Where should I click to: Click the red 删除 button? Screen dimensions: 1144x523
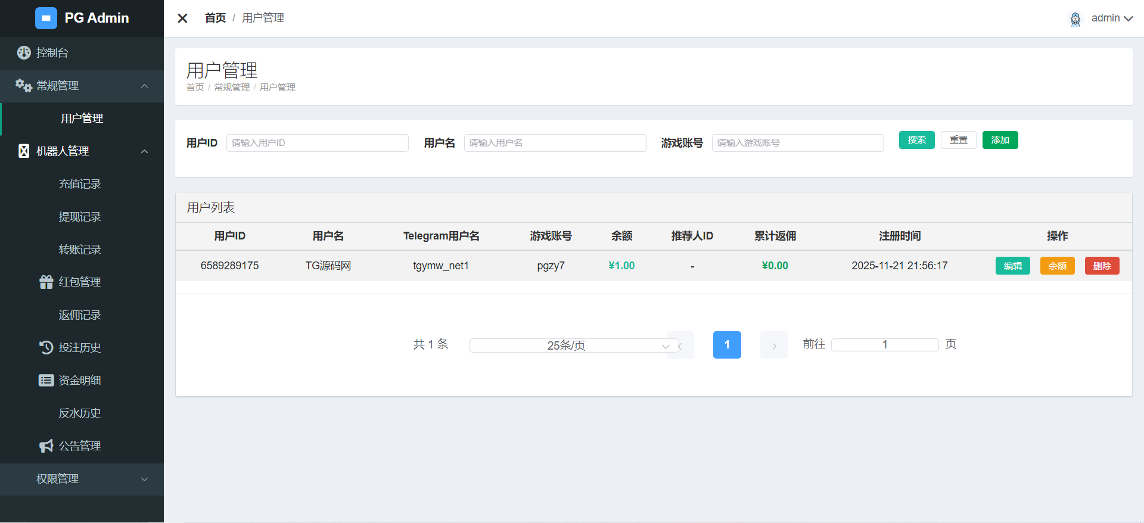point(1102,266)
